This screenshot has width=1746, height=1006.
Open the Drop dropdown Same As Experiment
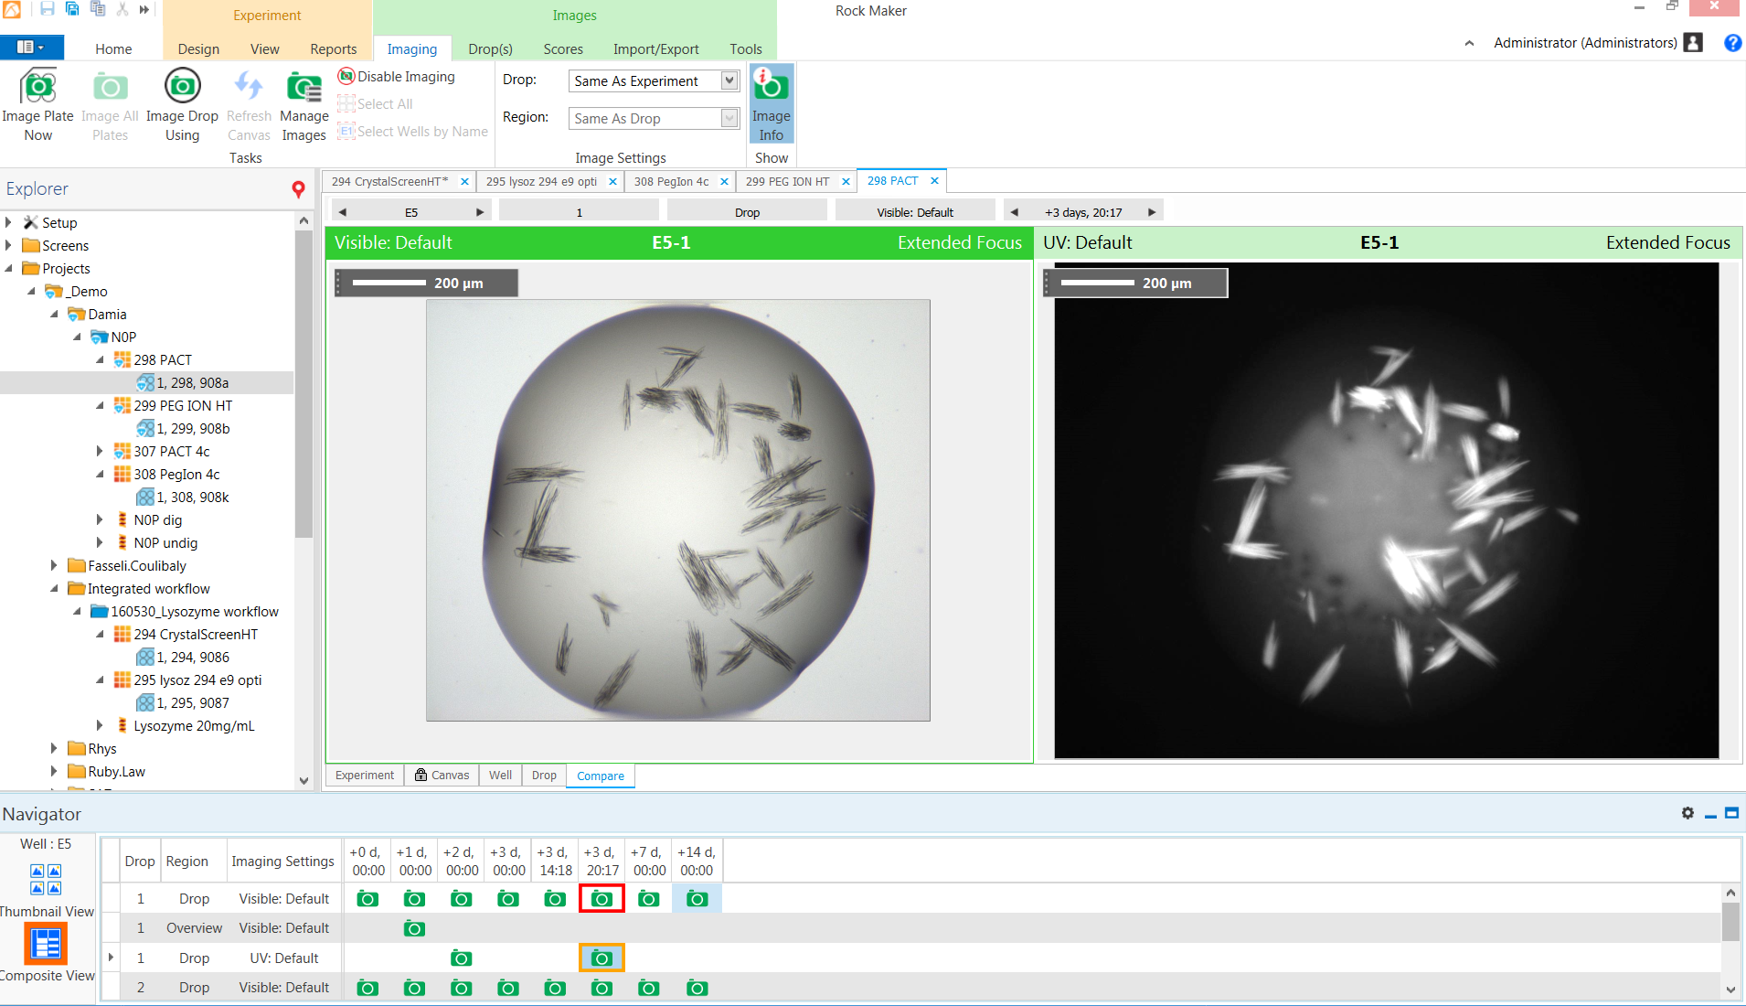[729, 81]
